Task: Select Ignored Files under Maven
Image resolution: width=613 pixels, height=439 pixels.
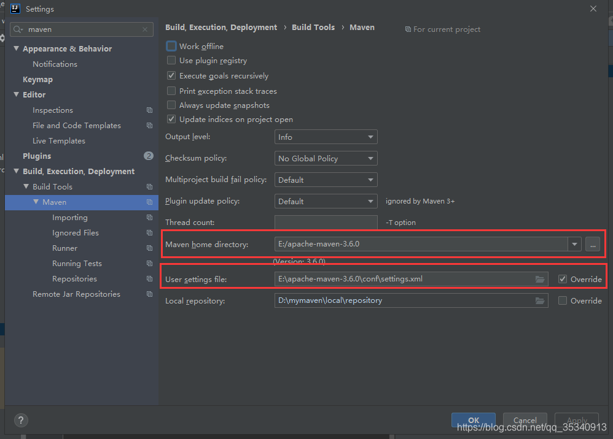Action: [76, 232]
